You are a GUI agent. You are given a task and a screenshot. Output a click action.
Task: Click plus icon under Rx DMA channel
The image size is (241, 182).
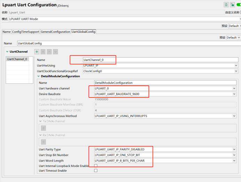point(44,142)
